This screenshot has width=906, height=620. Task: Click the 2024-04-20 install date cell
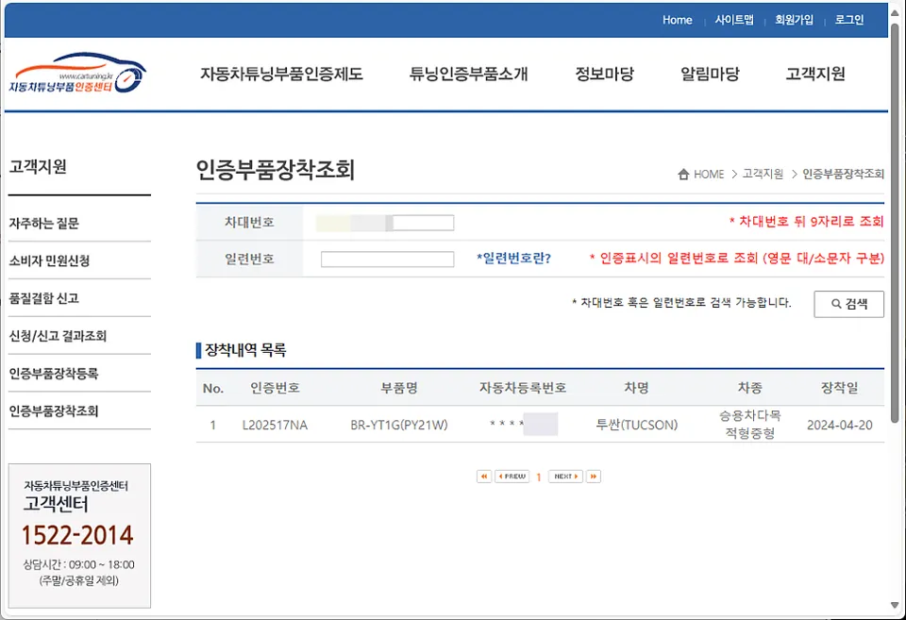coord(840,426)
